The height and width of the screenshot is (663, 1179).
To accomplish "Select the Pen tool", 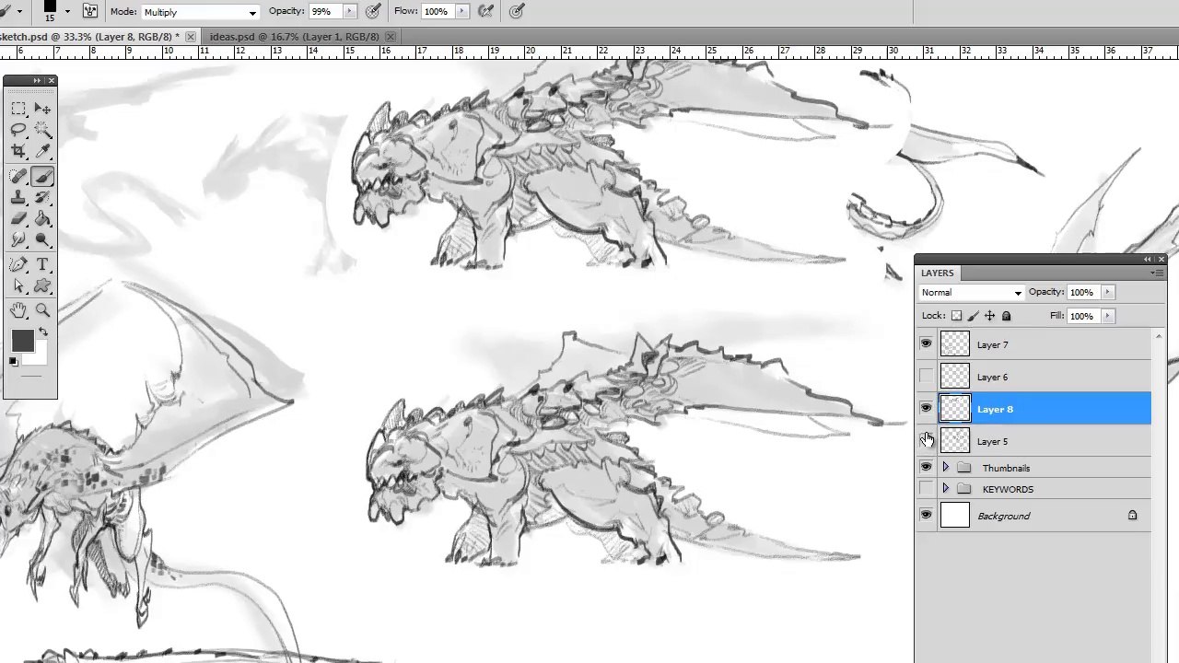I will click(18, 265).
